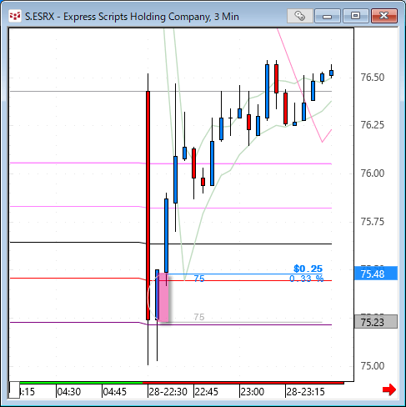Click the chart application icon in title bar

pos(15,16)
